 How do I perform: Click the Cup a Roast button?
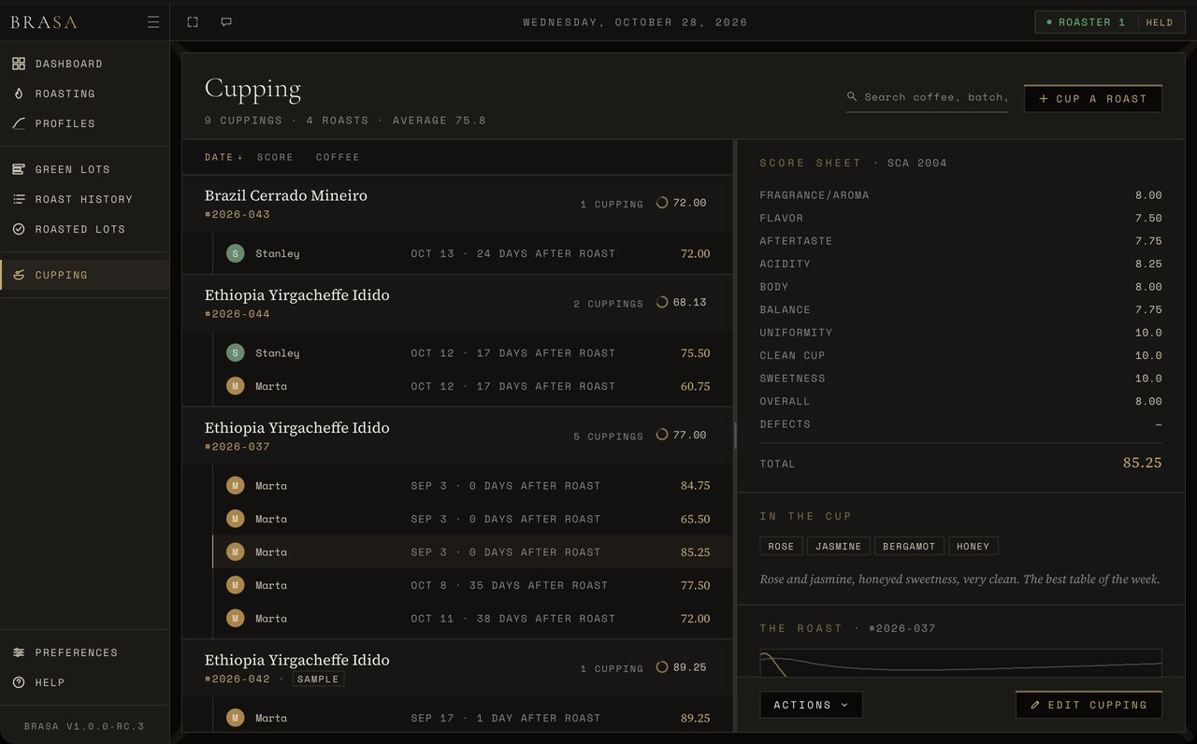click(x=1093, y=98)
